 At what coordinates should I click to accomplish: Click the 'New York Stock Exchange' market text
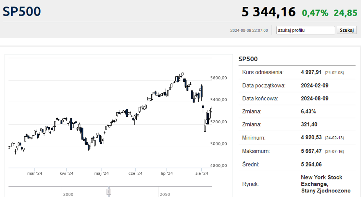click(x=322, y=181)
